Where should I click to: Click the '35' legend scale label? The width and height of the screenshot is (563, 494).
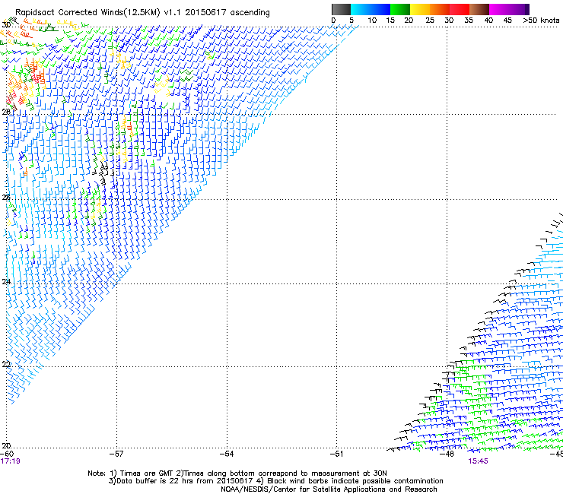[x=469, y=21]
